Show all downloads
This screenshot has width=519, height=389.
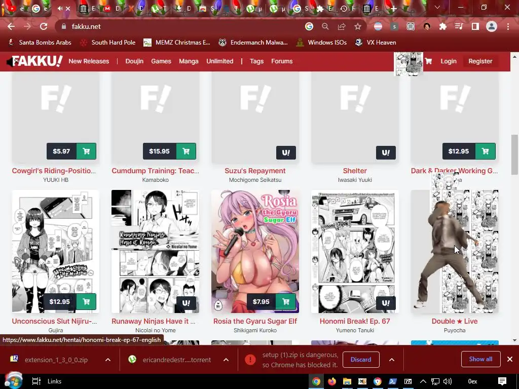[480, 359]
